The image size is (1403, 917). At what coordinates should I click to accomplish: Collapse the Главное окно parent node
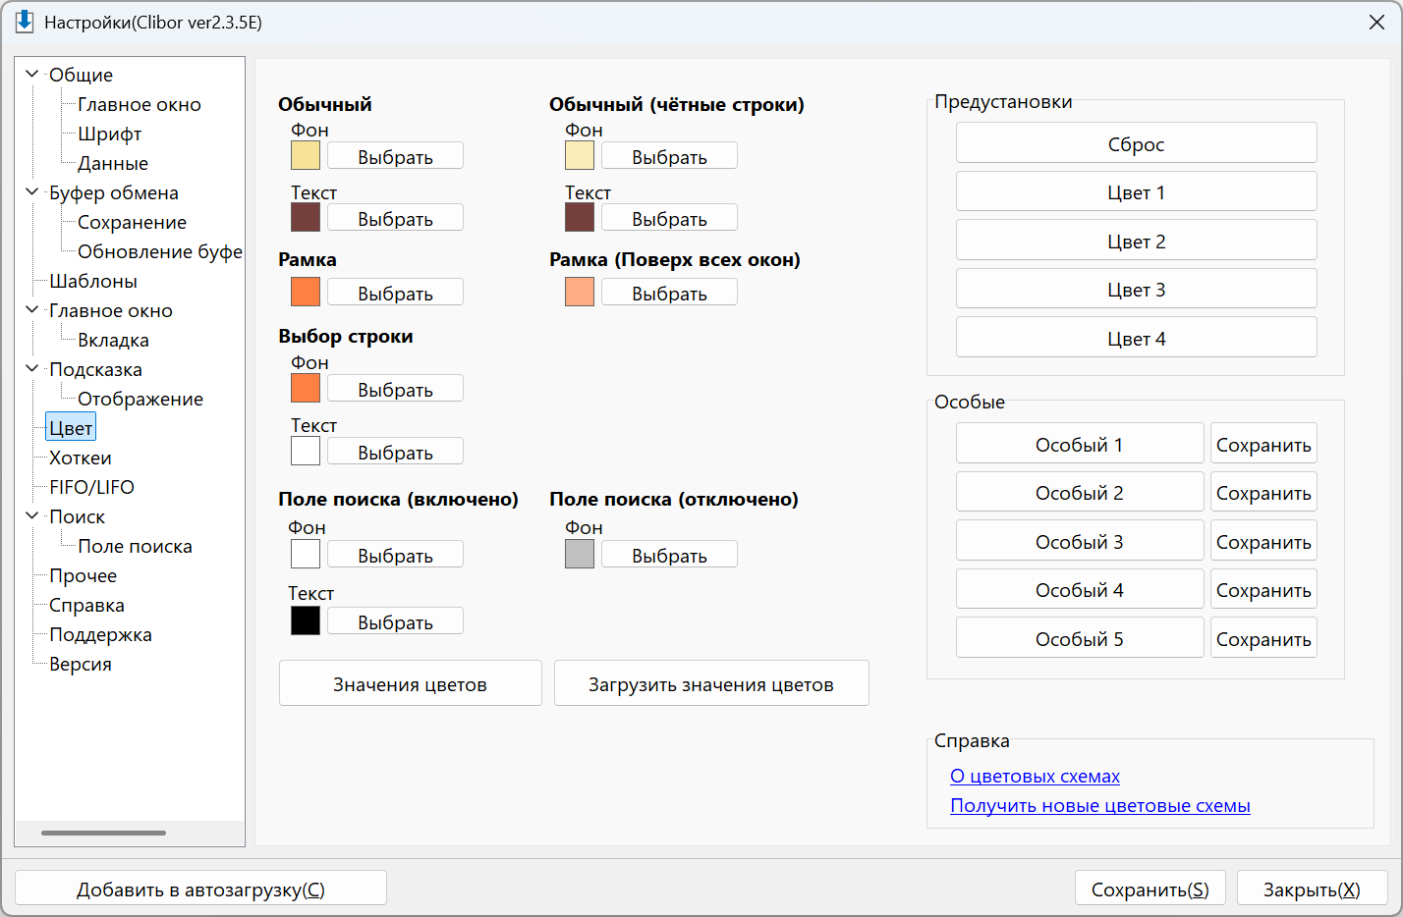[32, 310]
